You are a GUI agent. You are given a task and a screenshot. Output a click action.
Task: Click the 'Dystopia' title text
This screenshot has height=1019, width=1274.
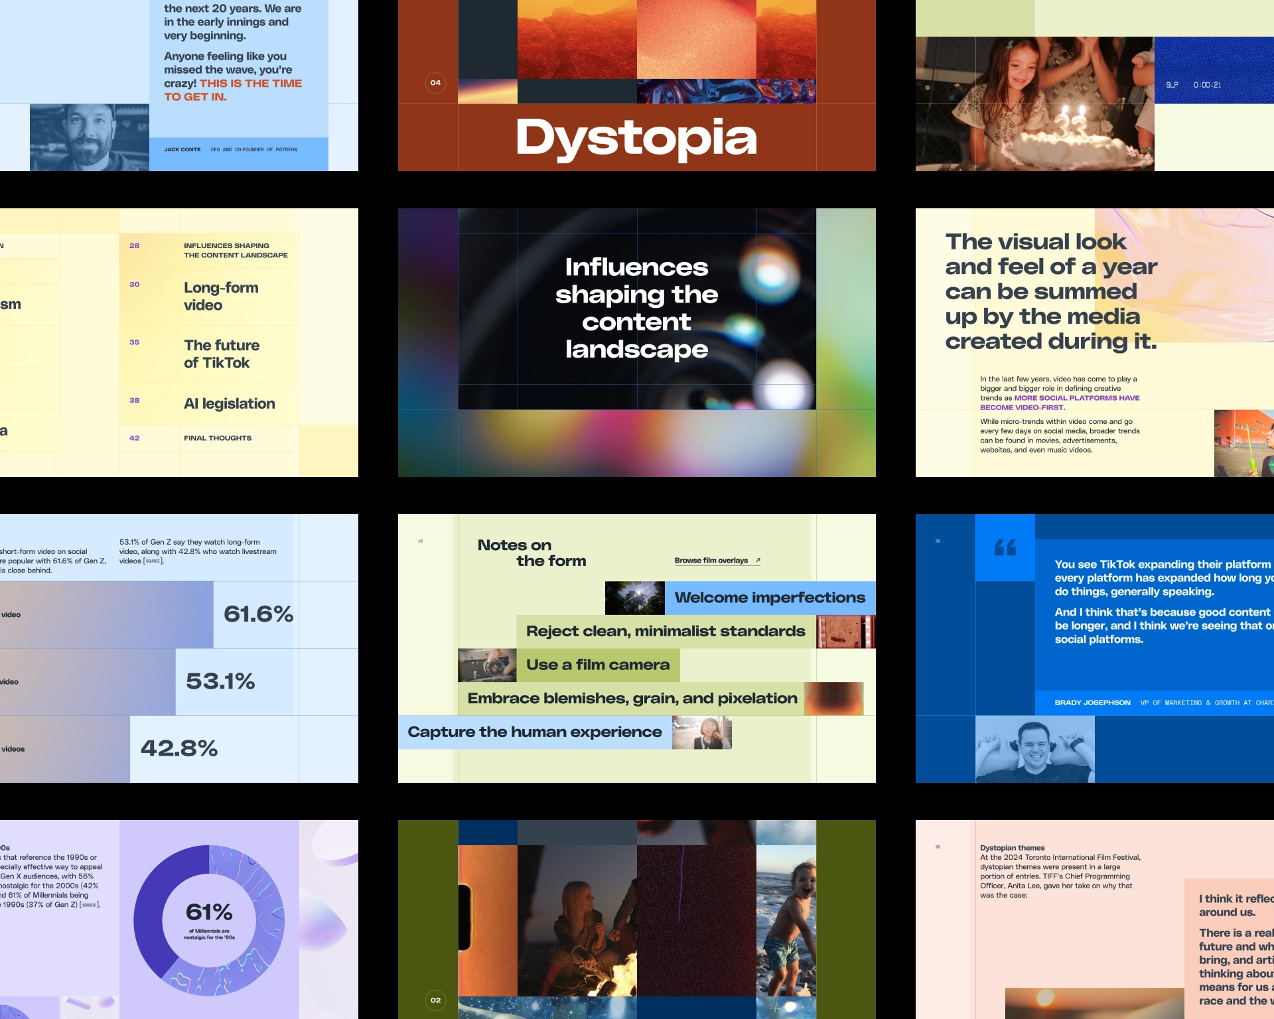(636, 138)
